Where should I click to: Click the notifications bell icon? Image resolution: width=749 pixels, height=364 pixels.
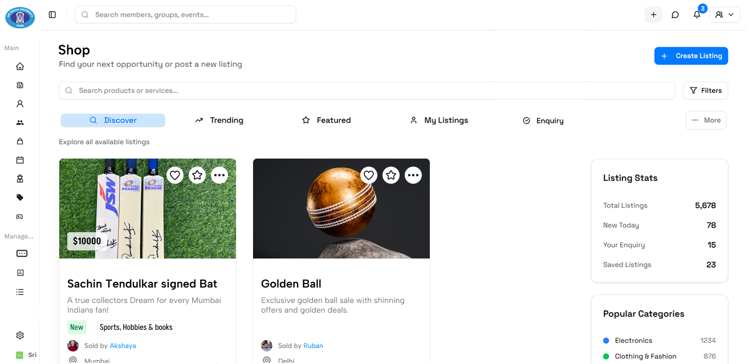pos(697,15)
